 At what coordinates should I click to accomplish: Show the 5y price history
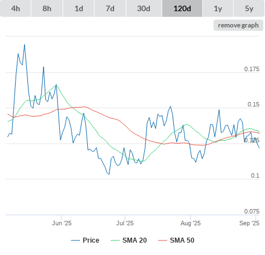click(249, 8)
